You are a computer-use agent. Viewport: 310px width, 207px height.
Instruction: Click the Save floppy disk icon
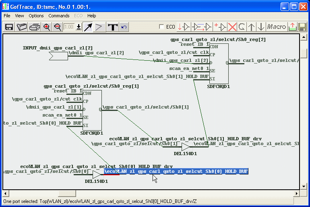[x=9, y=27]
